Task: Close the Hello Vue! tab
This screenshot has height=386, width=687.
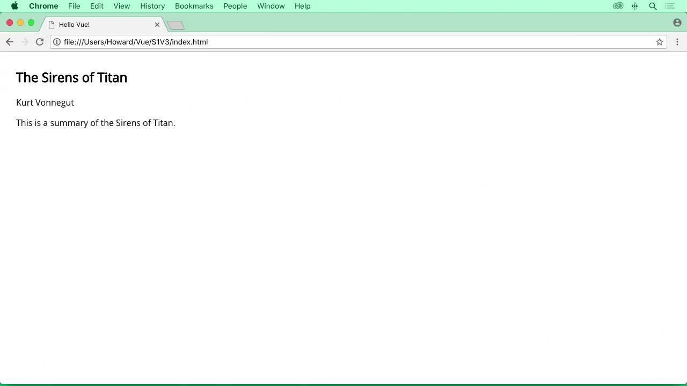Action: [x=157, y=25]
